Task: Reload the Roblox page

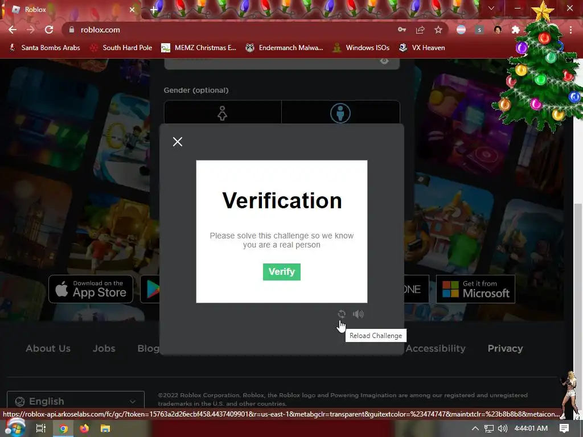Action: coord(49,30)
